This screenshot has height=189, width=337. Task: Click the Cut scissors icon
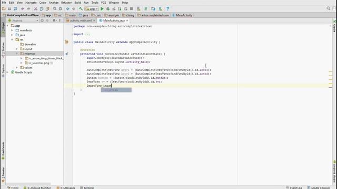[x=36, y=9]
